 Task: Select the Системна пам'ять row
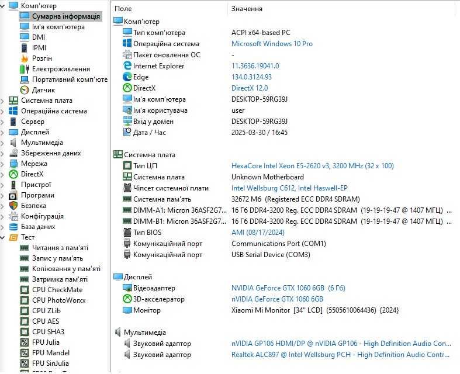(241, 199)
